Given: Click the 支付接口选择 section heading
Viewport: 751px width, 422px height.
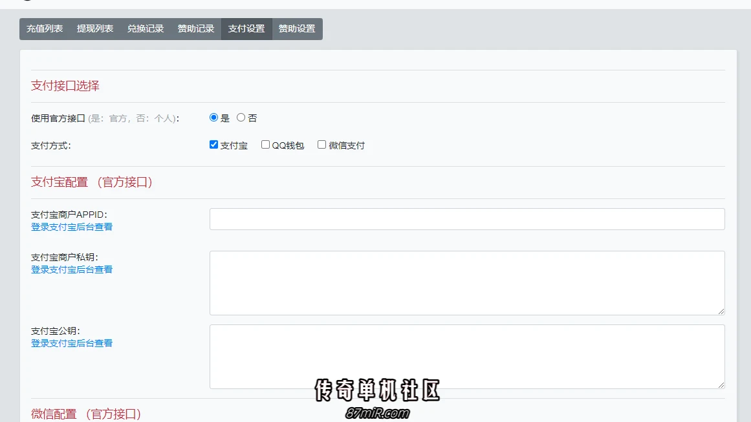Looking at the screenshot, I should (65, 86).
